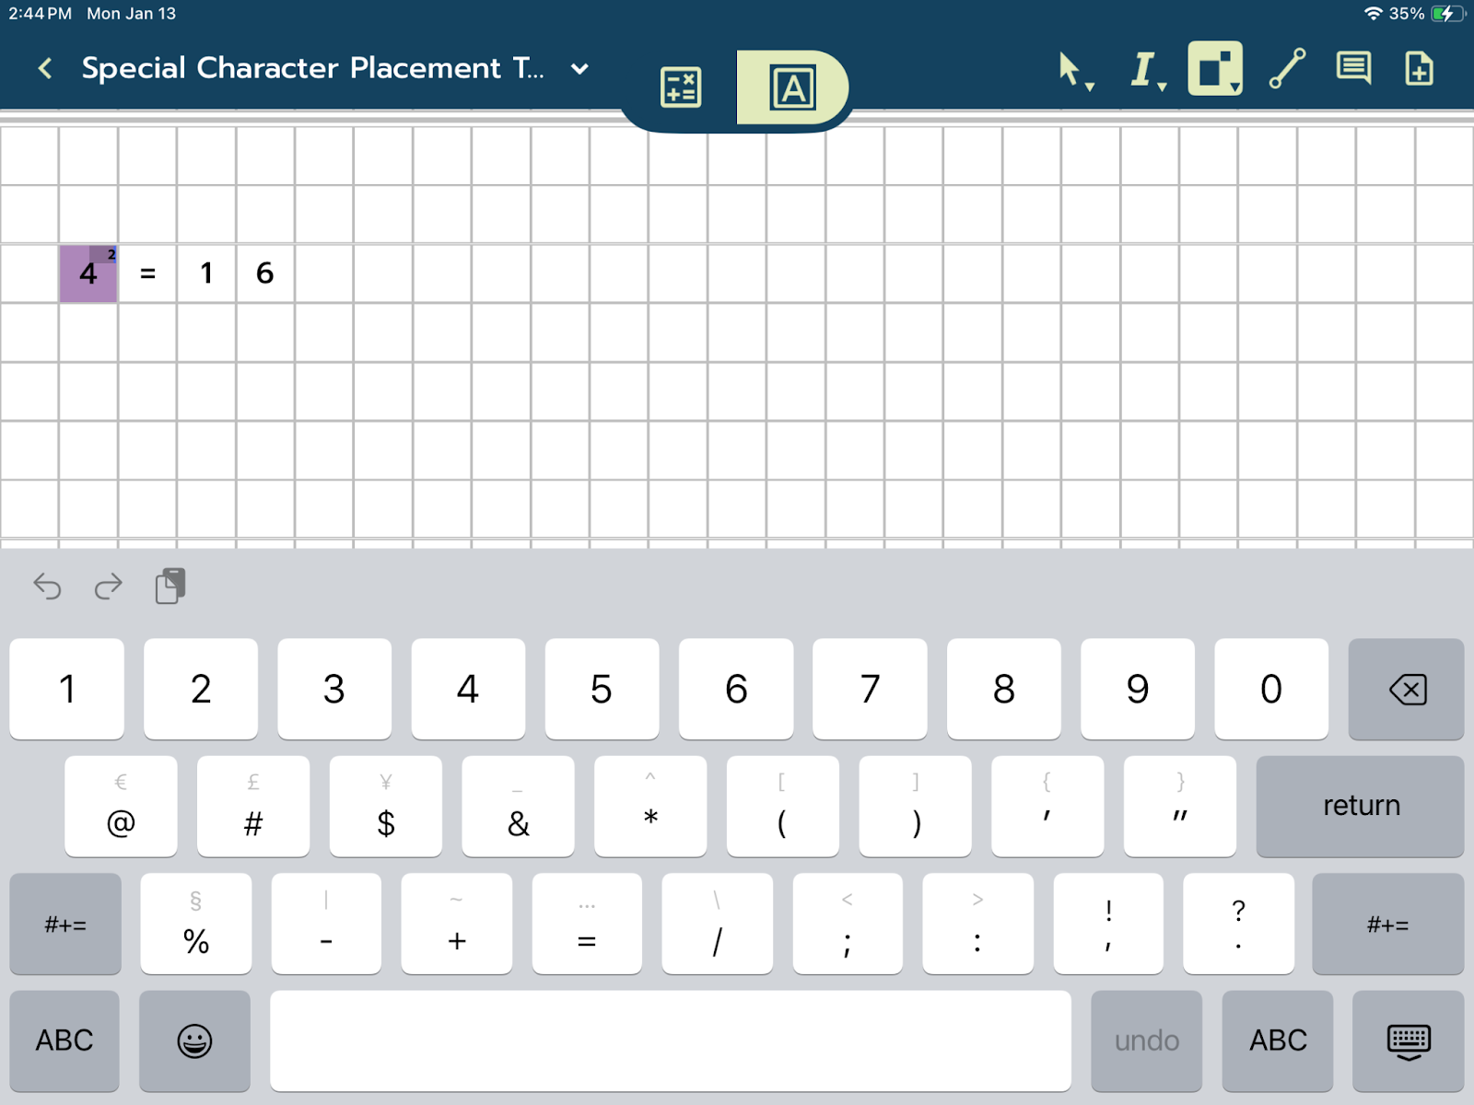Screen dimensions: 1474x1105
Task: Tap the keyboard undo arrow icon
Action: point(47,586)
